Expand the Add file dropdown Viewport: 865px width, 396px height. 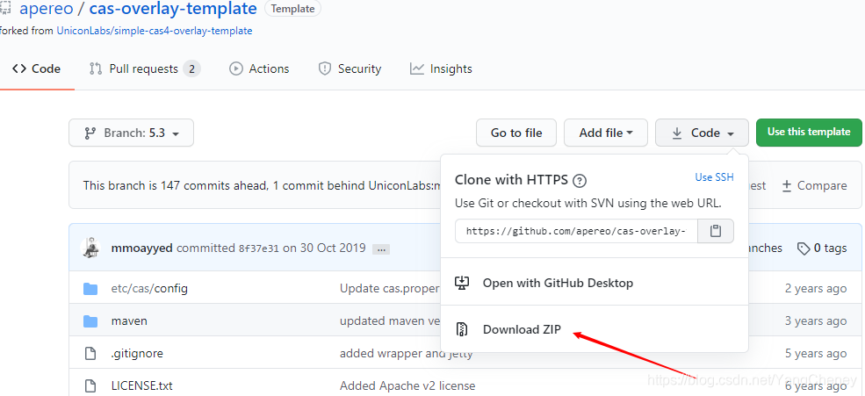(606, 133)
